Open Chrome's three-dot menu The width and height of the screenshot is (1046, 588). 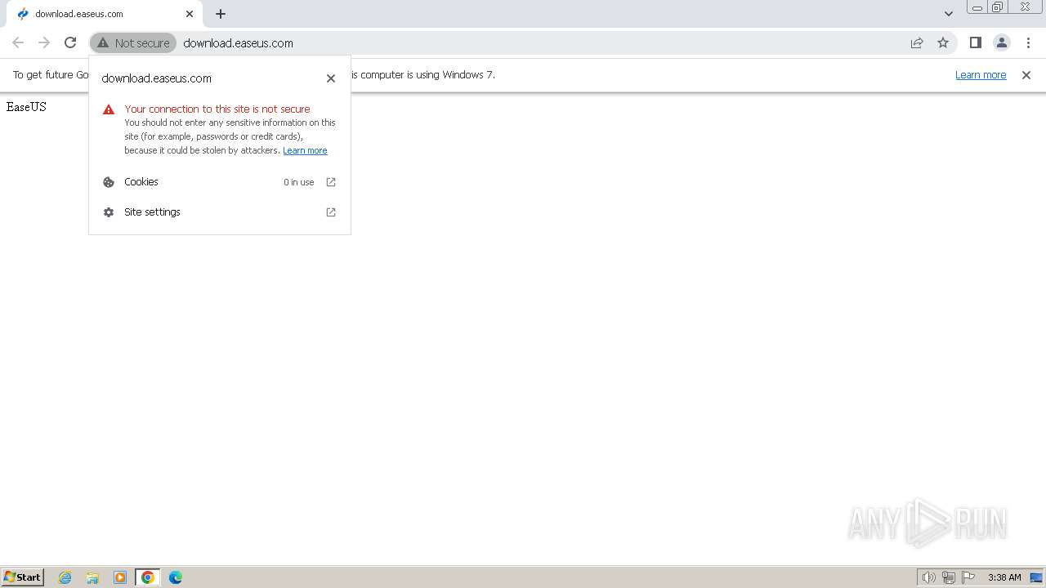(1028, 42)
